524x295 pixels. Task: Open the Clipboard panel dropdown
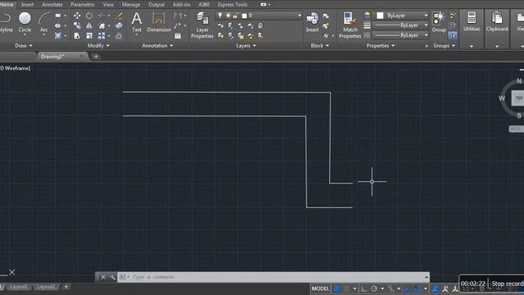[x=497, y=46]
